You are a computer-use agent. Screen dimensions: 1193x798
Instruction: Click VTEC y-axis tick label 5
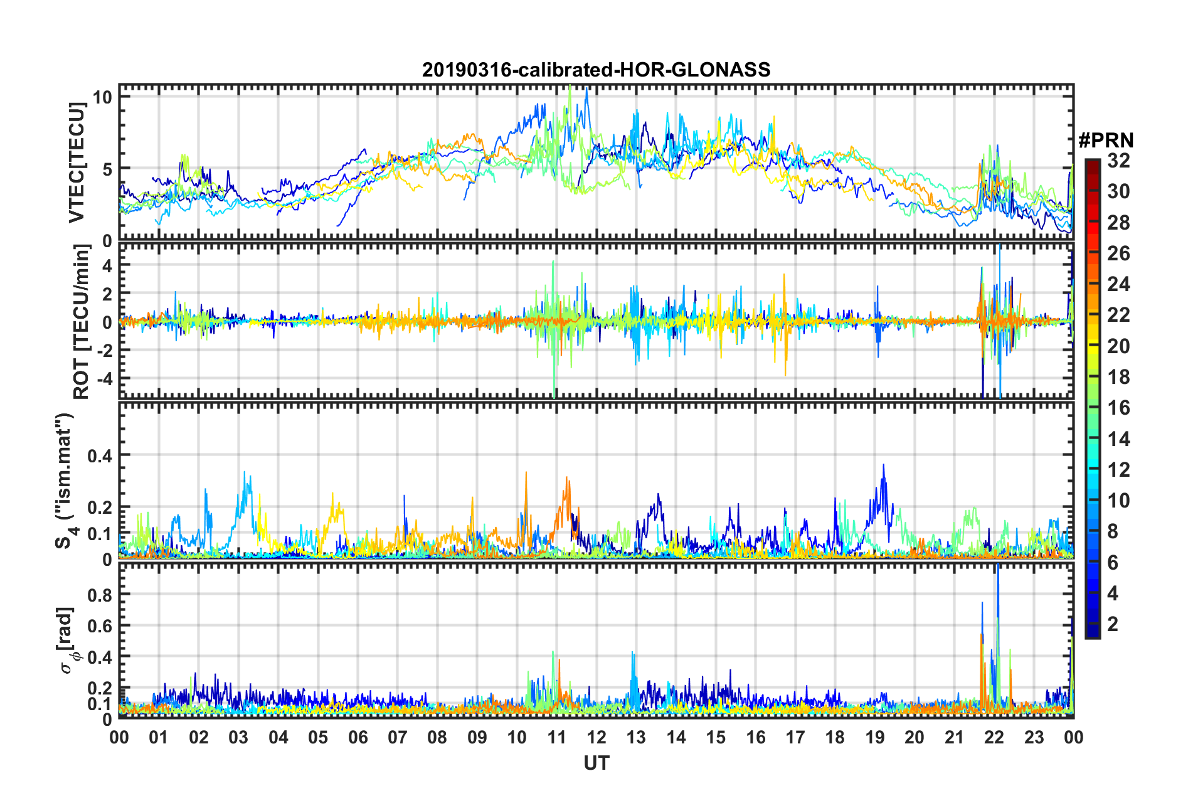point(107,169)
